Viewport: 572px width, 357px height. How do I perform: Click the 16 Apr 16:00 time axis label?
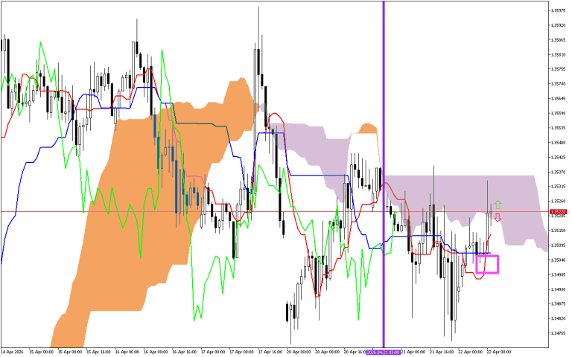pyautogui.click(x=184, y=353)
